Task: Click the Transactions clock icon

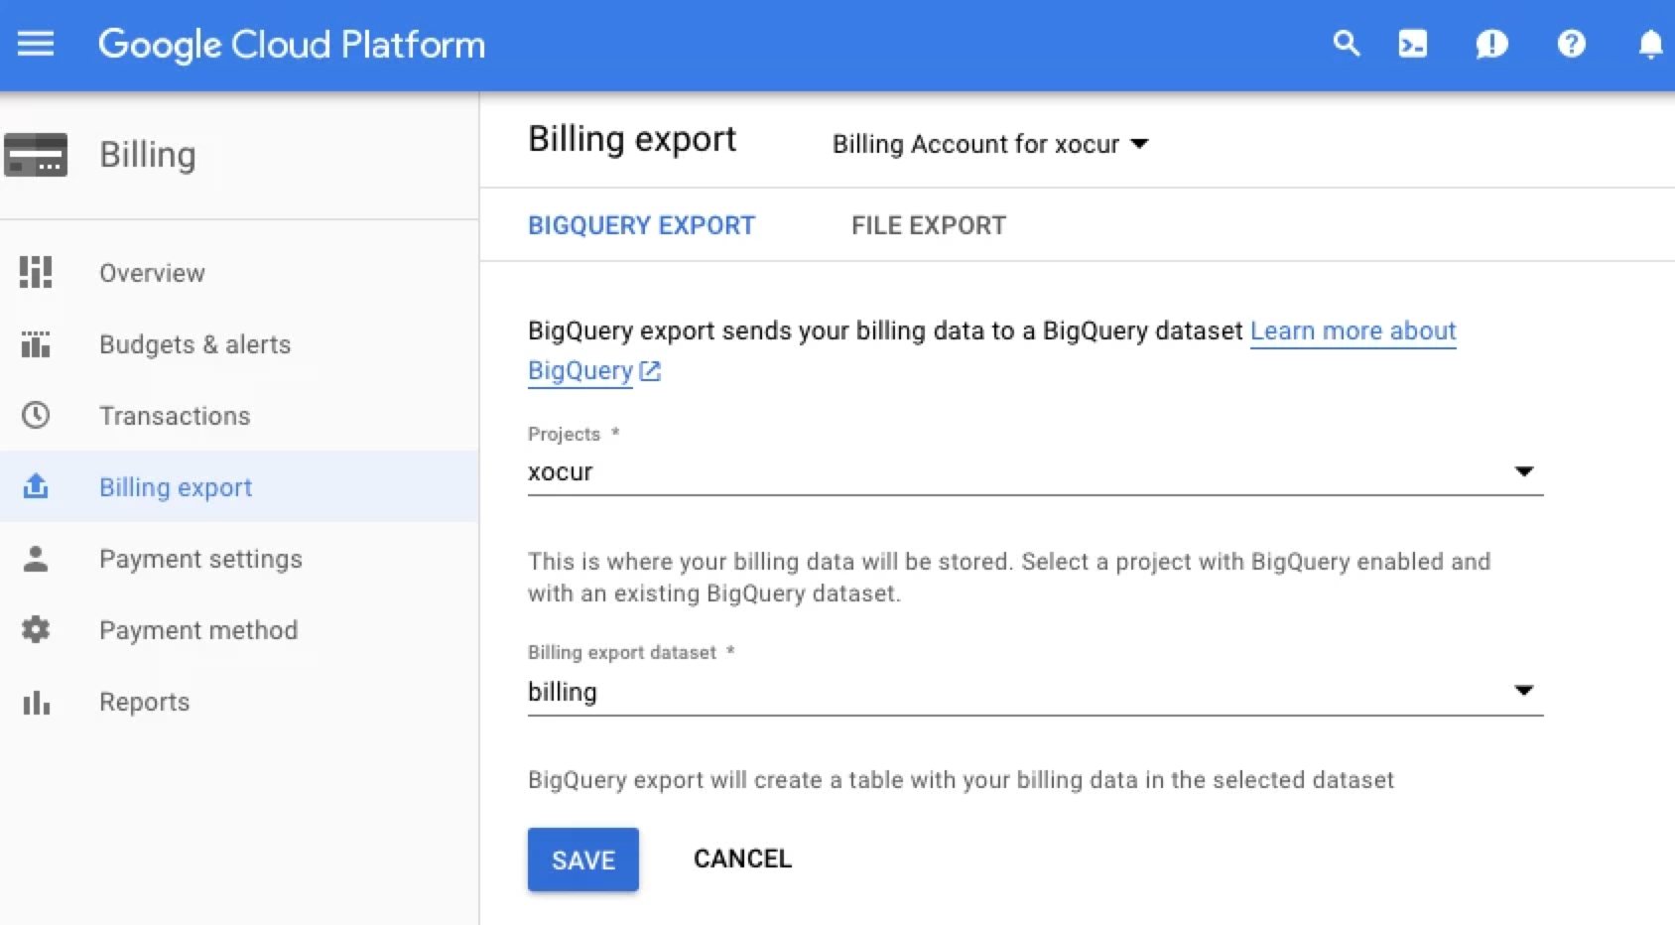Action: [x=36, y=415]
